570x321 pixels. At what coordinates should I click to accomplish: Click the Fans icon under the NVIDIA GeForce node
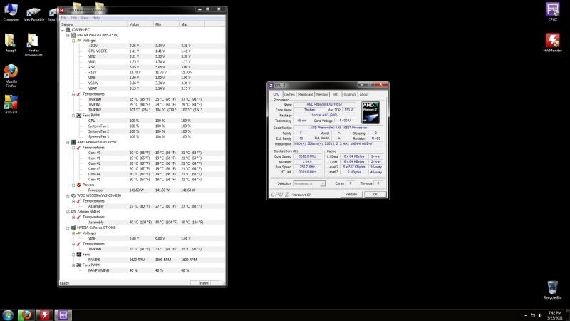pyautogui.click(x=79, y=255)
